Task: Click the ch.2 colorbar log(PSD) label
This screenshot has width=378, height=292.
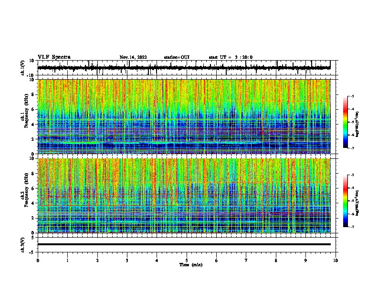Action: tap(357, 203)
